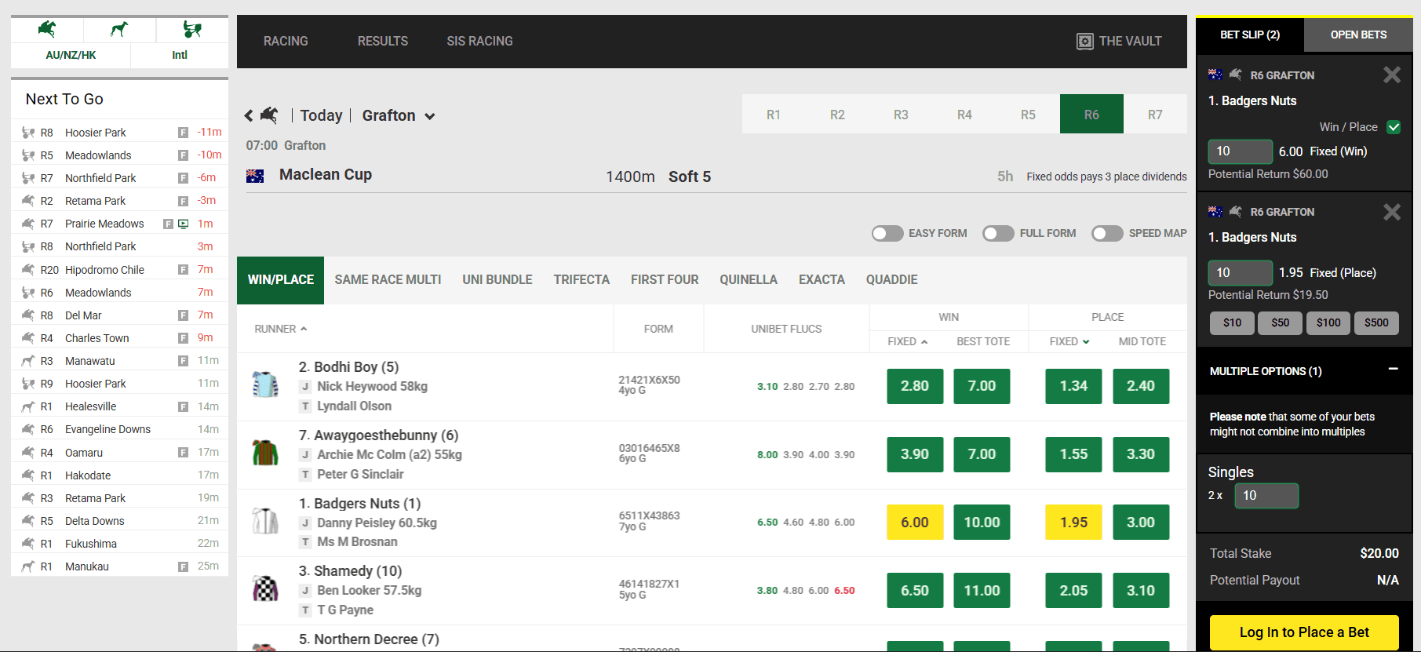Viewport: 1421px width, 652px height.
Task: Click the horse icon in first bet slip entry
Action: pos(1236,75)
